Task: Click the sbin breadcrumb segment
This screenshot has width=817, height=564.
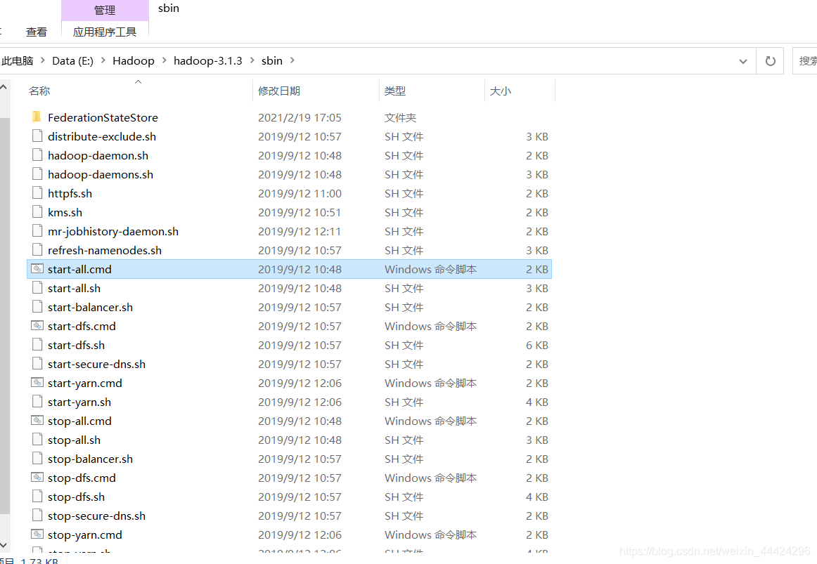Action: [x=271, y=60]
